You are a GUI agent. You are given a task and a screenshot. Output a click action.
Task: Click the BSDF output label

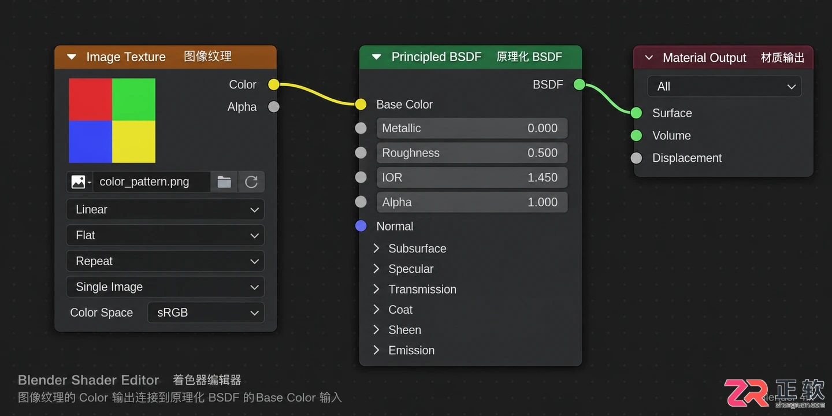click(x=548, y=85)
